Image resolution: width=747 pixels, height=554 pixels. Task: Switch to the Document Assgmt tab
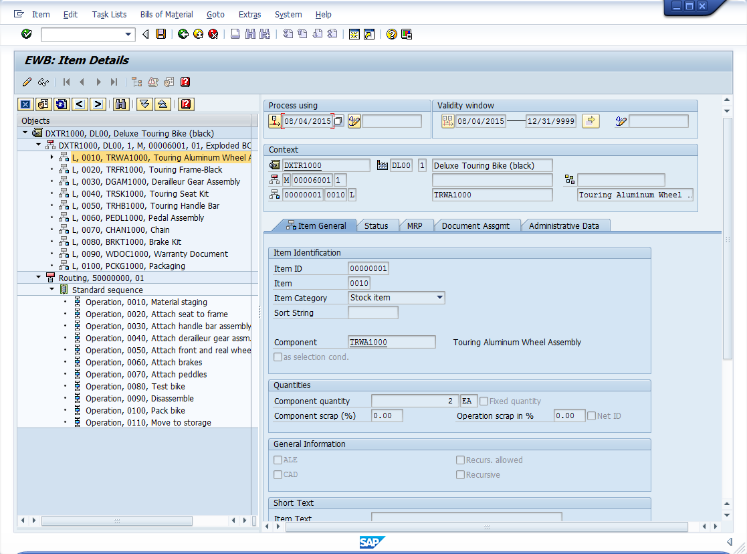tap(475, 226)
